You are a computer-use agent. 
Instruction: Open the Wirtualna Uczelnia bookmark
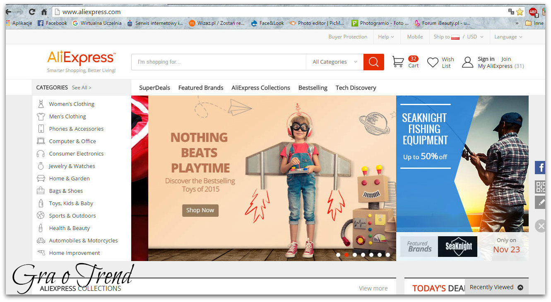(97, 23)
